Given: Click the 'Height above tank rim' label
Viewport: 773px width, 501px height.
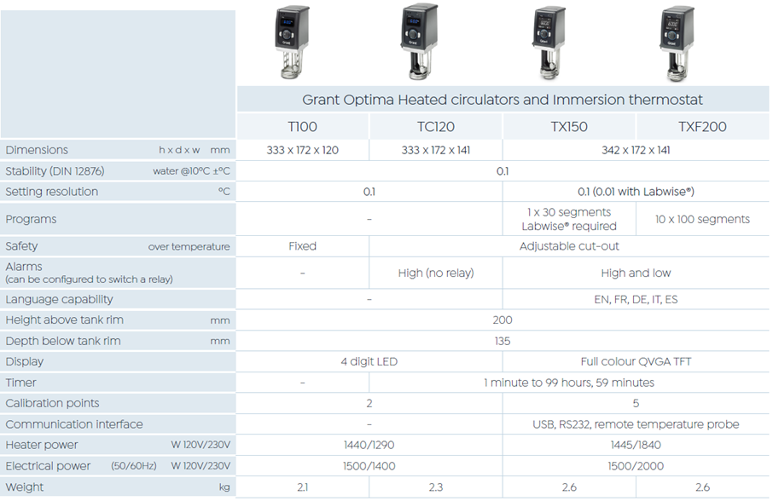Looking at the screenshot, I should click(65, 320).
